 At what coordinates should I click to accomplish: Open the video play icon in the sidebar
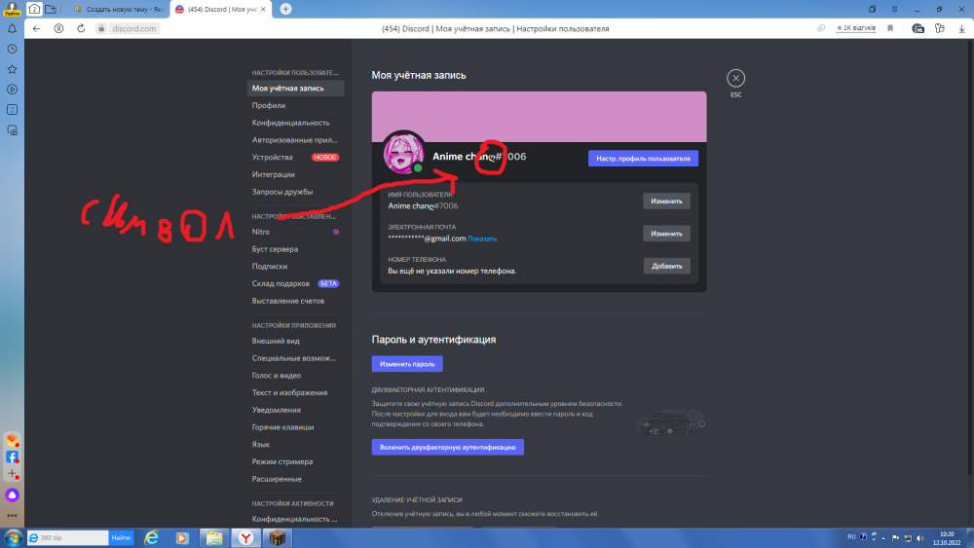pos(12,90)
